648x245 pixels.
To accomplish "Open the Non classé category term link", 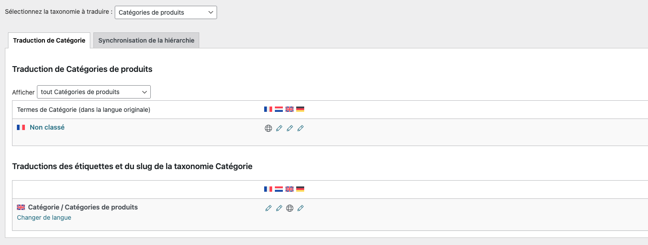I will click(x=47, y=127).
